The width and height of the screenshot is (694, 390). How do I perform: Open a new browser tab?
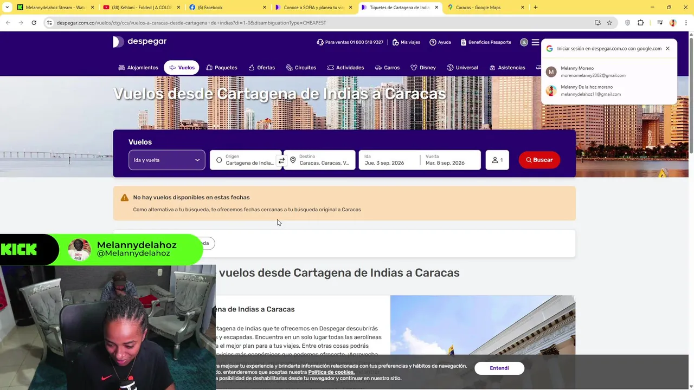[536, 8]
